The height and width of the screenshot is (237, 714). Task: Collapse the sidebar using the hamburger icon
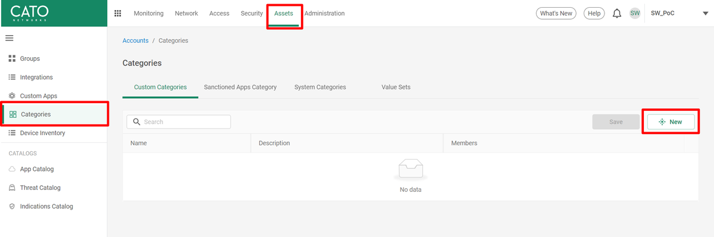pyautogui.click(x=9, y=38)
